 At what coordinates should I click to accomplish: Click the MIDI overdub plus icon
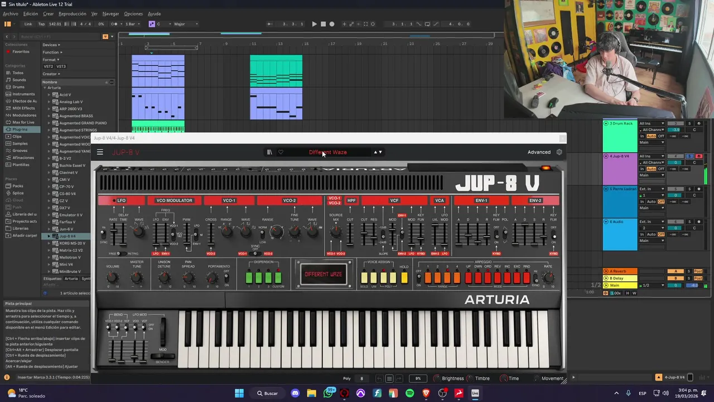pos(344,24)
